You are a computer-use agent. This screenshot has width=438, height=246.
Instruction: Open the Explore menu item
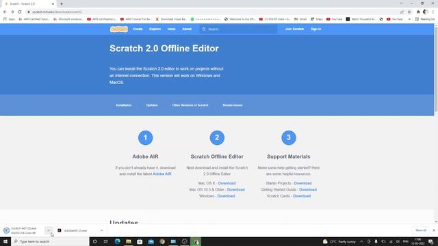[155, 29]
